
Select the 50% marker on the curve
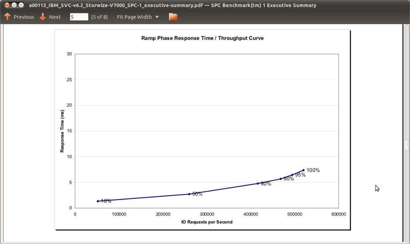click(x=189, y=194)
